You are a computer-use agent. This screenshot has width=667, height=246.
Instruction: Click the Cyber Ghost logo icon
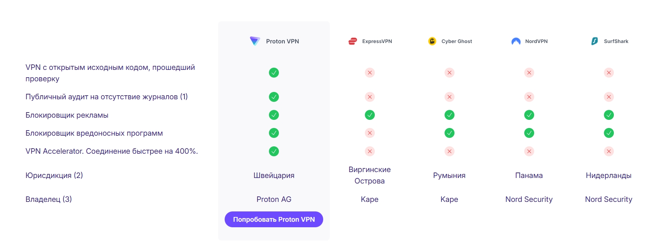(x=432, y=41)
